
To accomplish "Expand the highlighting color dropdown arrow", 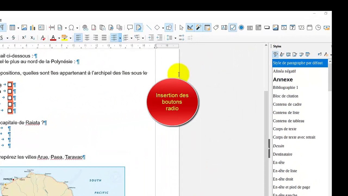I will [70, 38].
